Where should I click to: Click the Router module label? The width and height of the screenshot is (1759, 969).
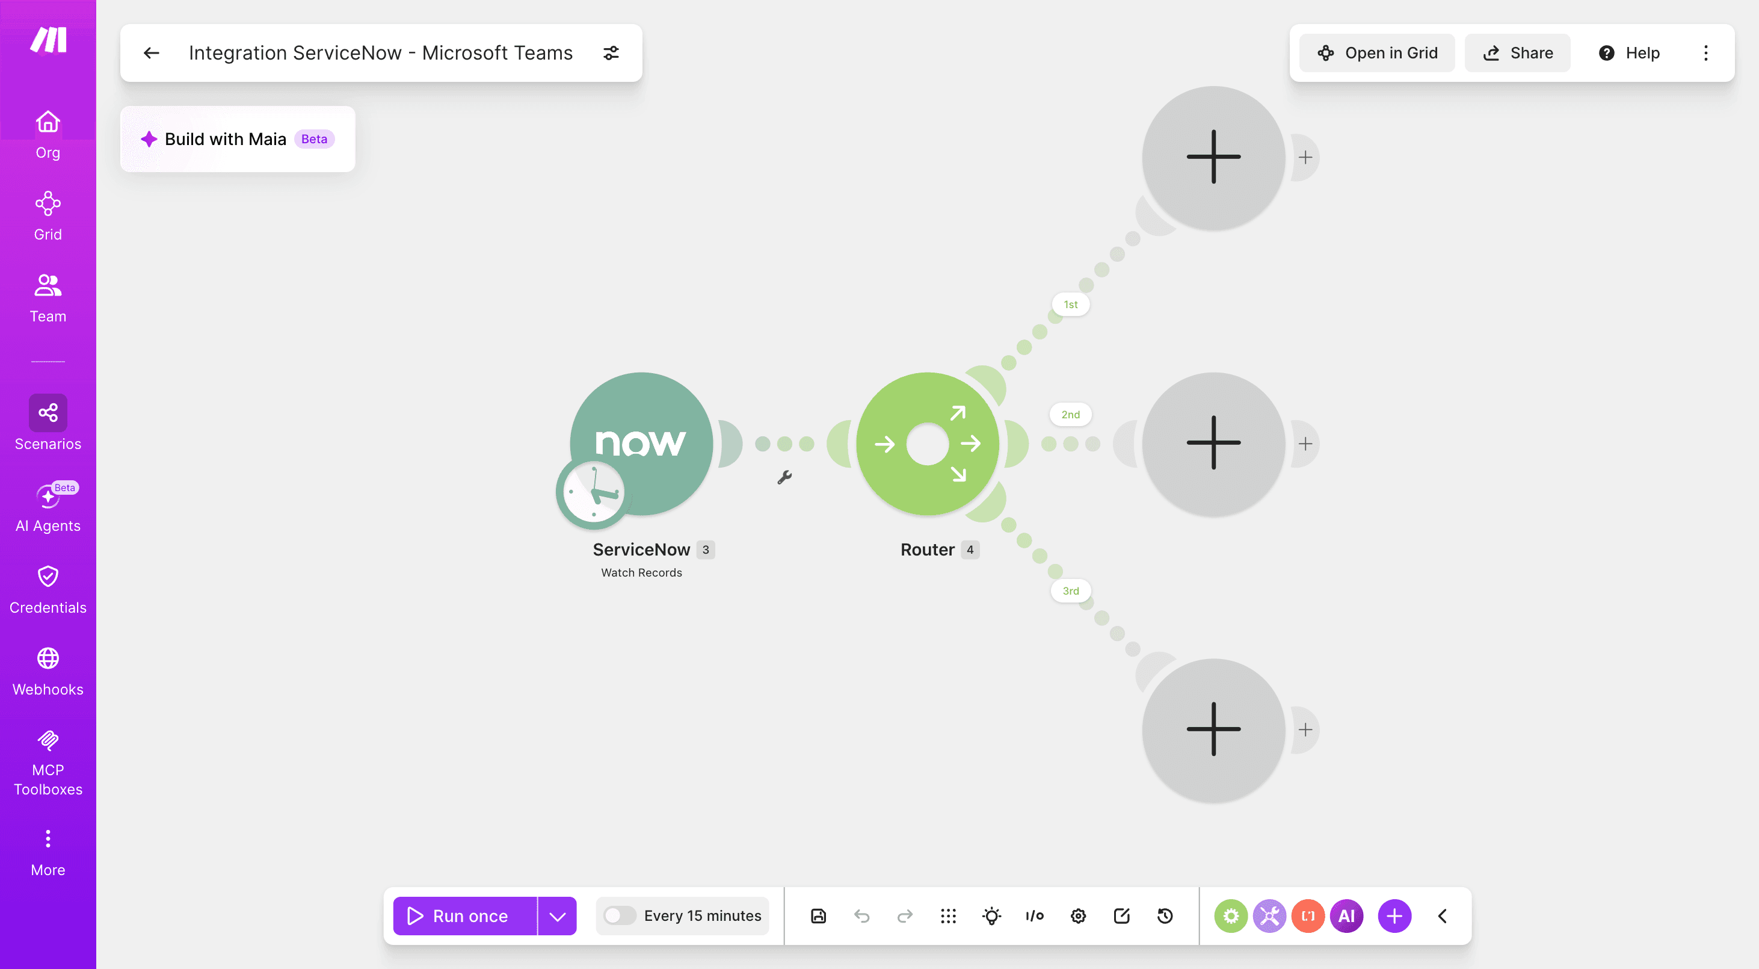click(x=927, y=550)
